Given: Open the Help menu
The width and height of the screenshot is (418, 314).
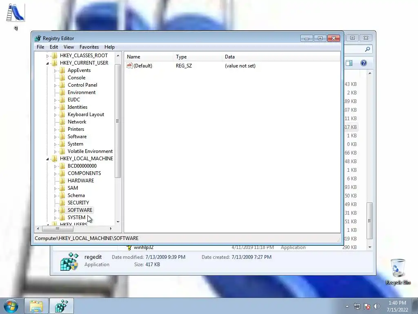Looking at the screenshot, I should pyautogui.click(x=109, y=47).
